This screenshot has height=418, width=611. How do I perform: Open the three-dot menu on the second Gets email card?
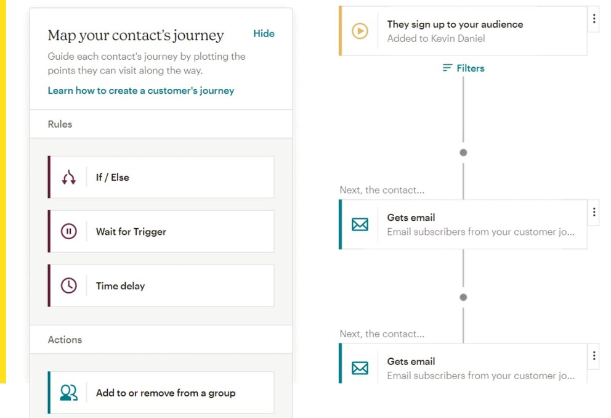click(594, 355)
